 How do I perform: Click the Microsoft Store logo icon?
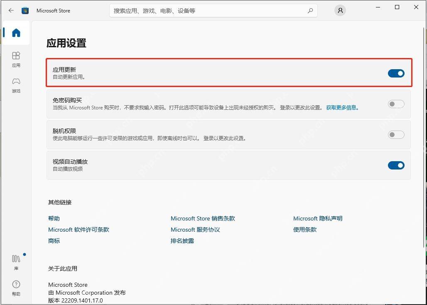[x=25, y=11]
